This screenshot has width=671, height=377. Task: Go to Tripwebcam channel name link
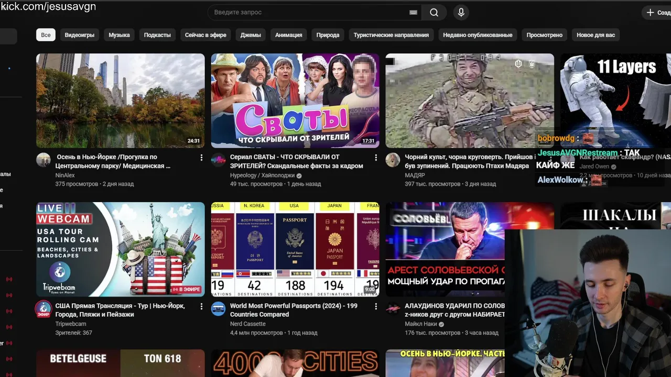click(71, 324)
